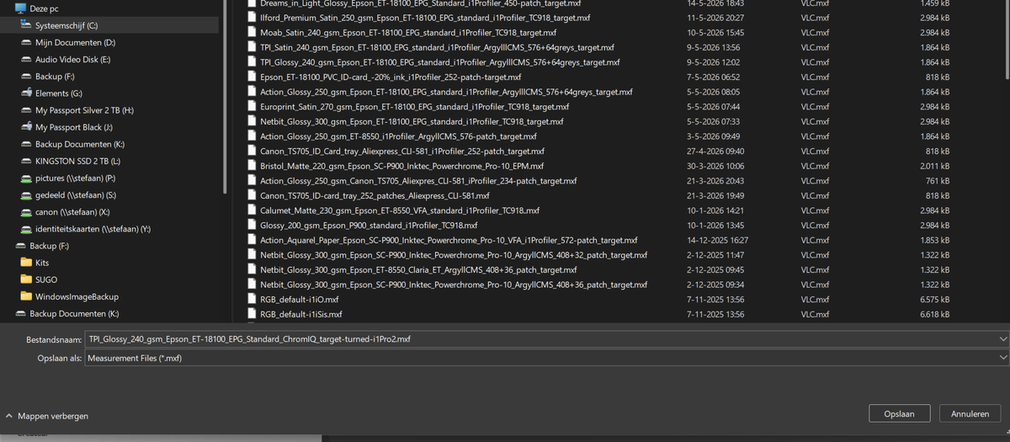Select the SUGO folder icon
The height and width of the screenshot is (442, 1010).
pyautogui.click(x=26, y=280)
